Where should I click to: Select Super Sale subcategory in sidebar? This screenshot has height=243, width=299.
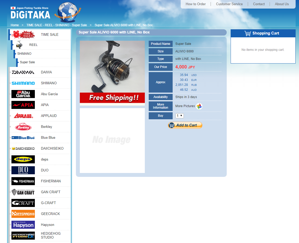click(27, 62)
